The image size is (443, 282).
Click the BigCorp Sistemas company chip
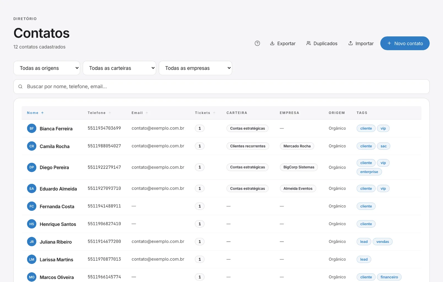pos(299,167)
